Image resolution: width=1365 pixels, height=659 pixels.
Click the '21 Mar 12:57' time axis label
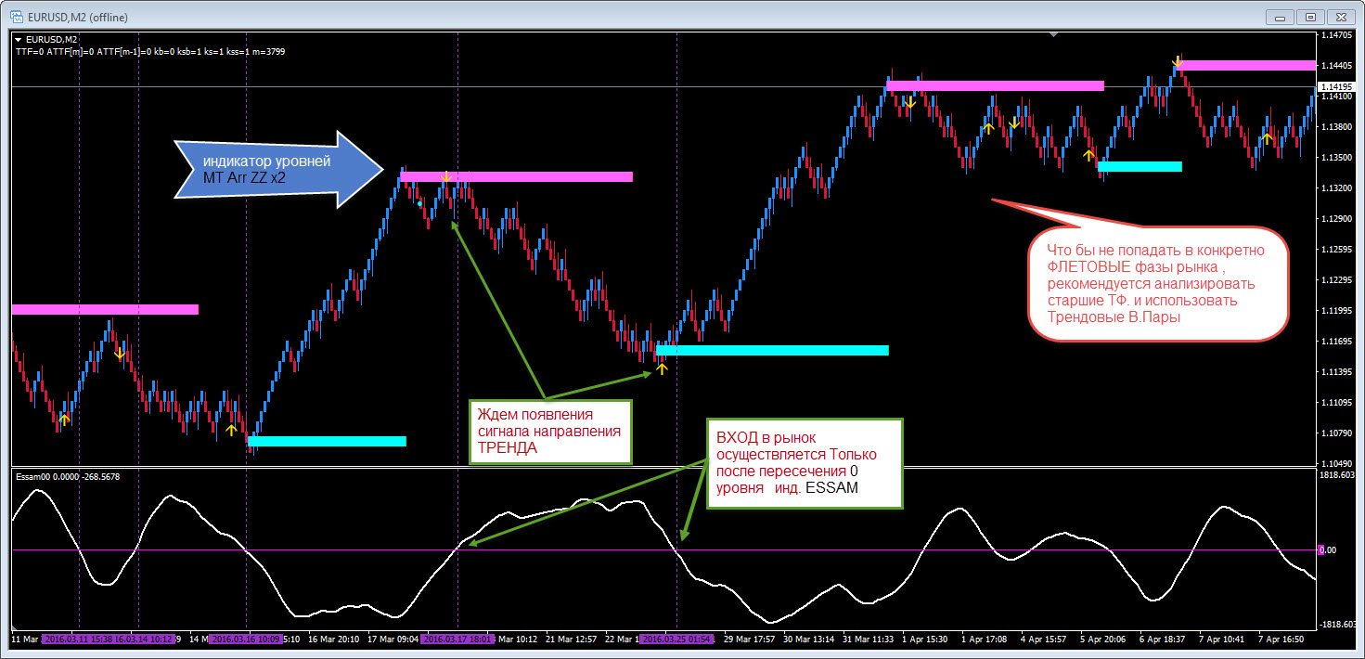[x=573, y=640]
